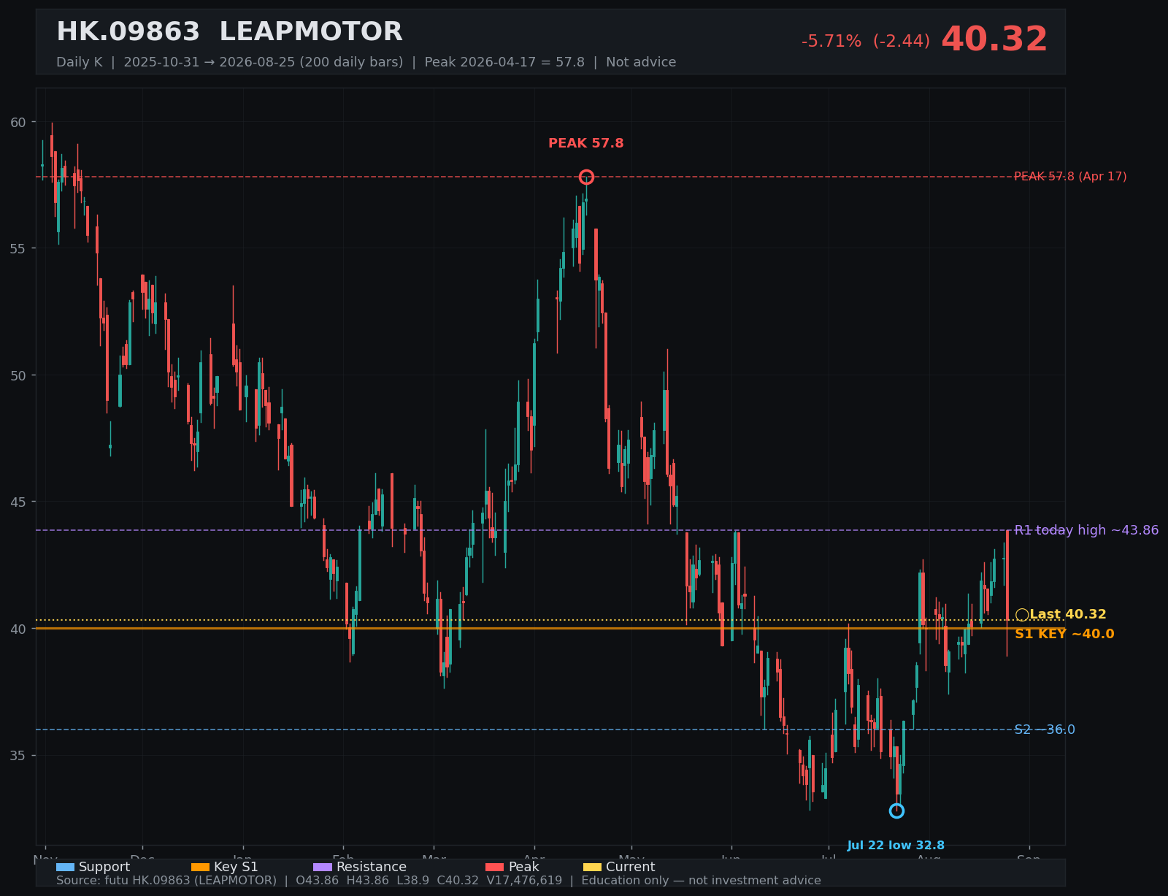Click "Source: futu HK.09863 (LEAPMOTOR)" in footer
1168x896 pixels.
pyautogui.click(x=166, y=881)
